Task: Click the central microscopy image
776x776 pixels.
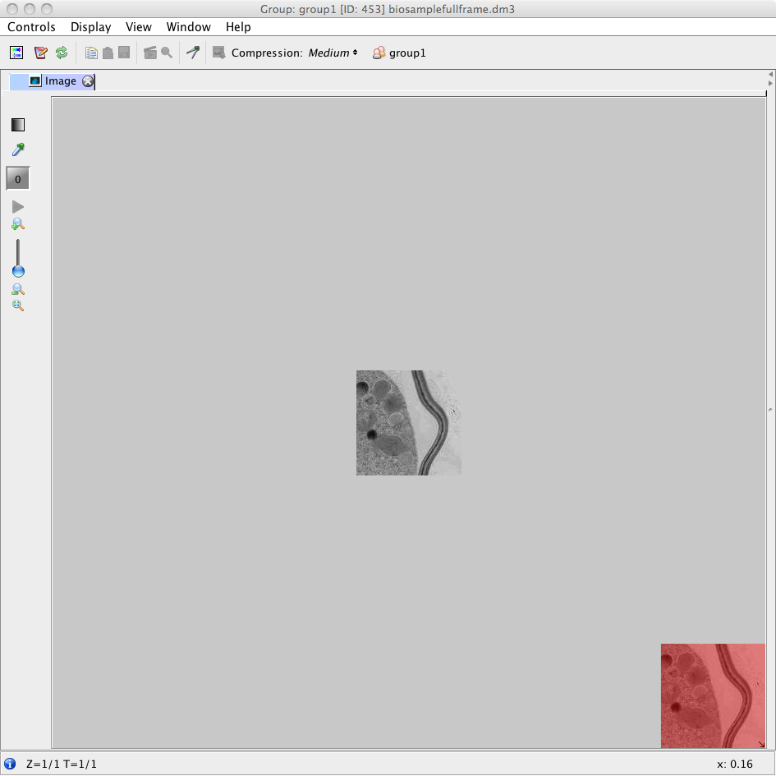Action: pyautogui.click(x=409, y=423)
